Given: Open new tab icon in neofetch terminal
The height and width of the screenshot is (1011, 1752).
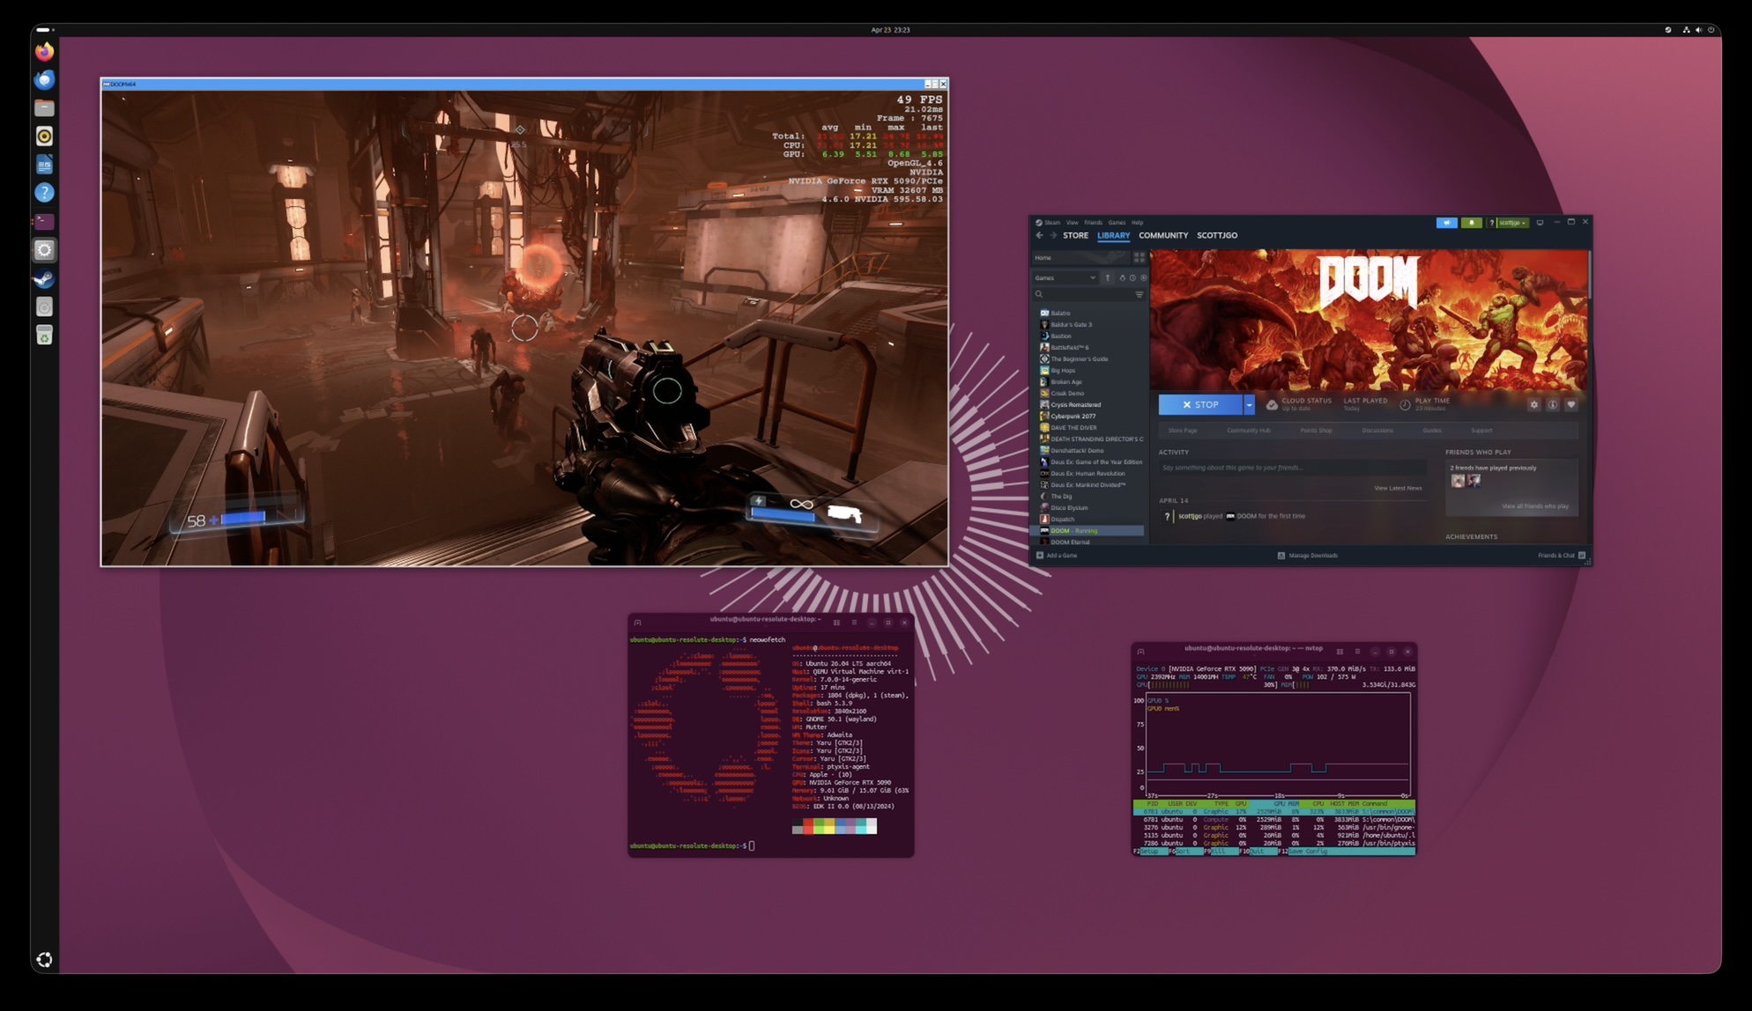Looking at the screenshot, I should point(637,622).
